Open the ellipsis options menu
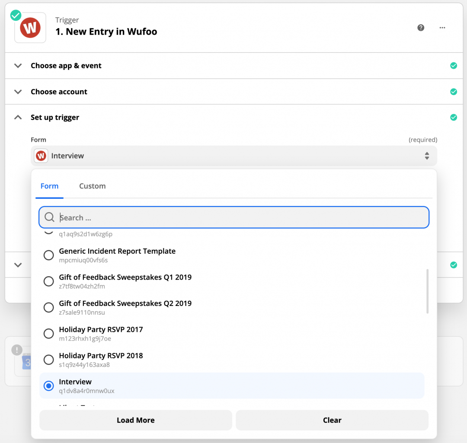 pos(442,27)
